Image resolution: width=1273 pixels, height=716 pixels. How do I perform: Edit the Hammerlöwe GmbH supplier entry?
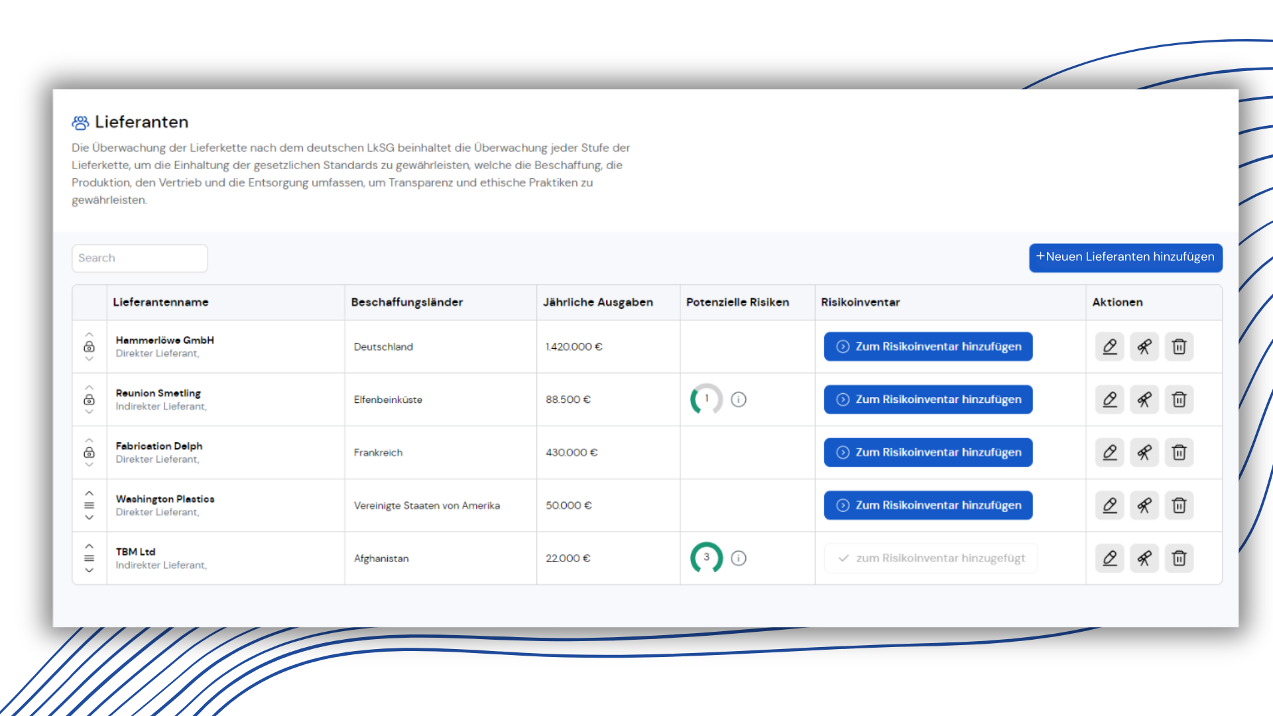click(1109, 347)
